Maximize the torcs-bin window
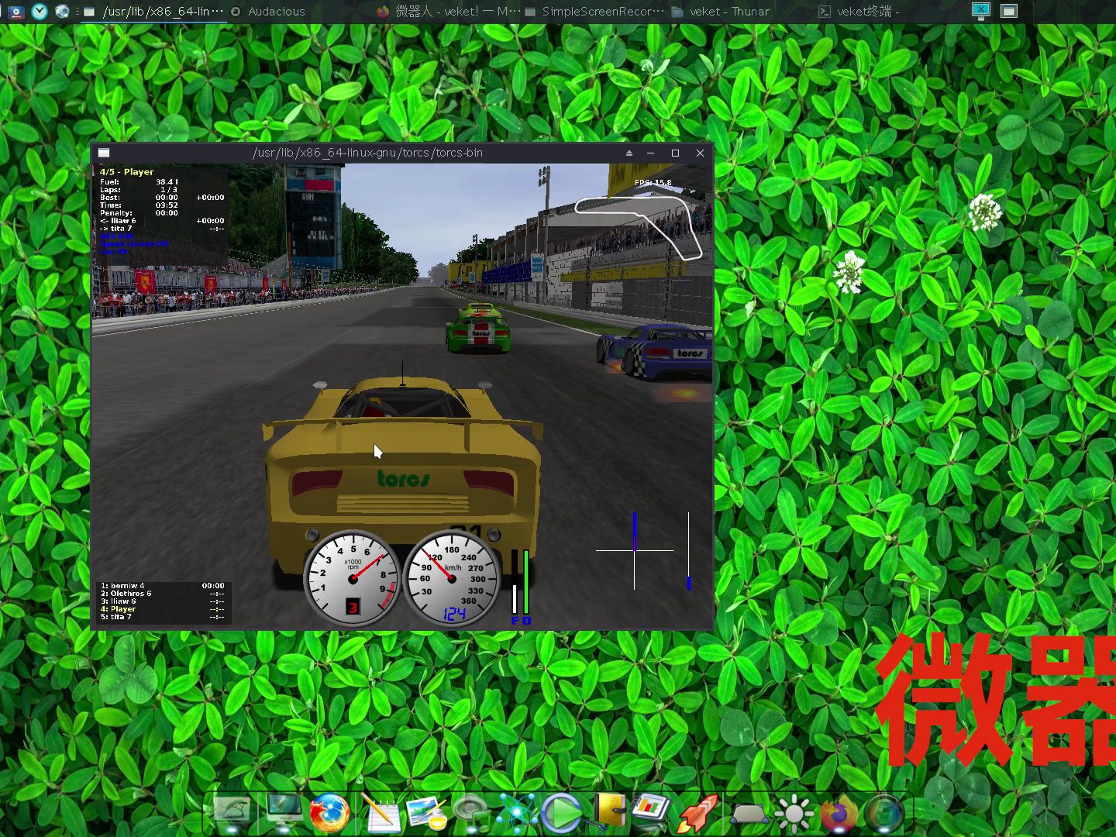Viewport: 1116px width, 837px height. click(675, 153)
